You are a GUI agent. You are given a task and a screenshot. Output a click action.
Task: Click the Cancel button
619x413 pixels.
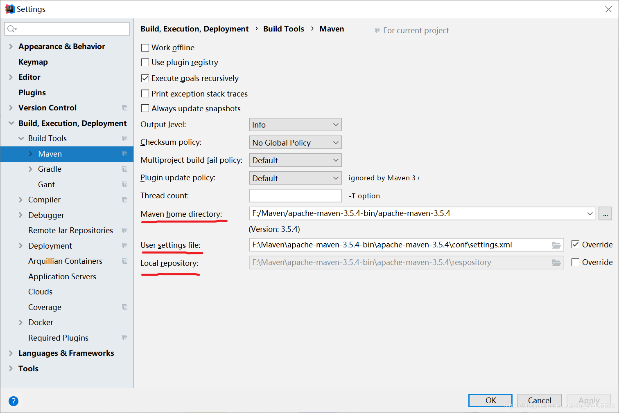click(x=540, y=400)
